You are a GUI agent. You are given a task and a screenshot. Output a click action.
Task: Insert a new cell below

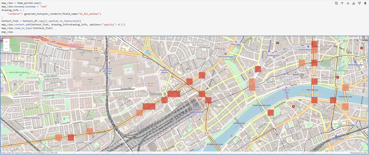click(x=359, y=3)
